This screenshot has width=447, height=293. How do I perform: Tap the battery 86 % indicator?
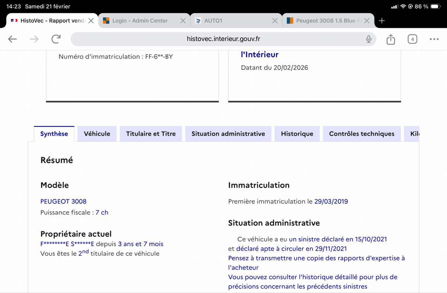coord(428,7)
